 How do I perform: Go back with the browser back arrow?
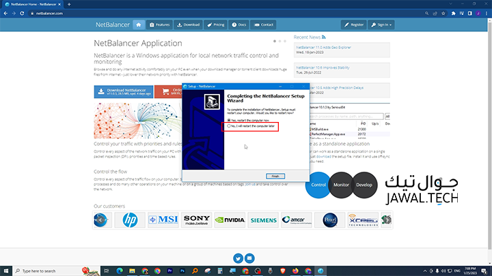tap(5, 14)
